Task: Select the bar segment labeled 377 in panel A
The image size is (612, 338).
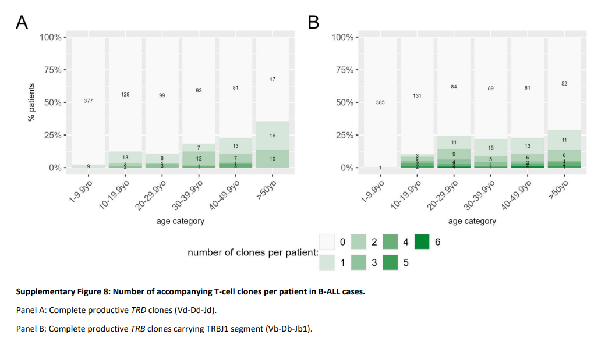Action: [89, 101]
